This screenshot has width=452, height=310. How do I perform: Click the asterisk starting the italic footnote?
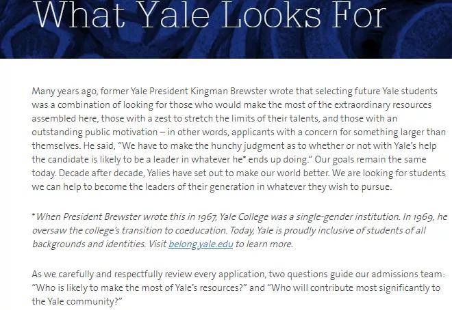[34, 214]
